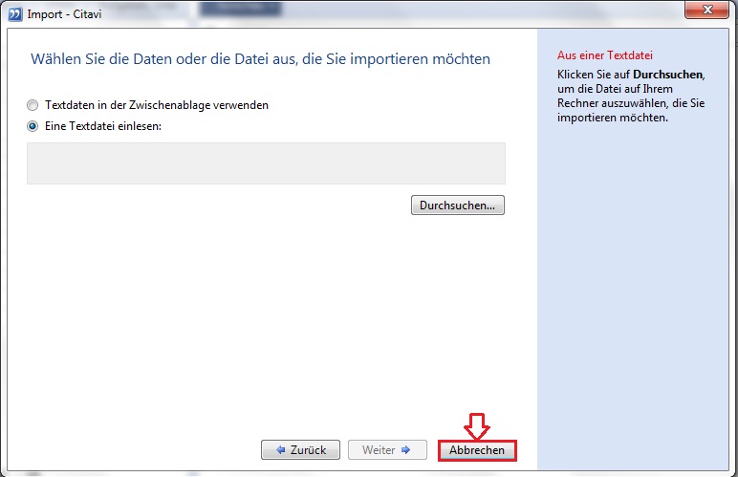Click the 'Import - Citavi' title bar text
Image resolution: width=738 pixels, height=477 pixels.
coord(59,13)
